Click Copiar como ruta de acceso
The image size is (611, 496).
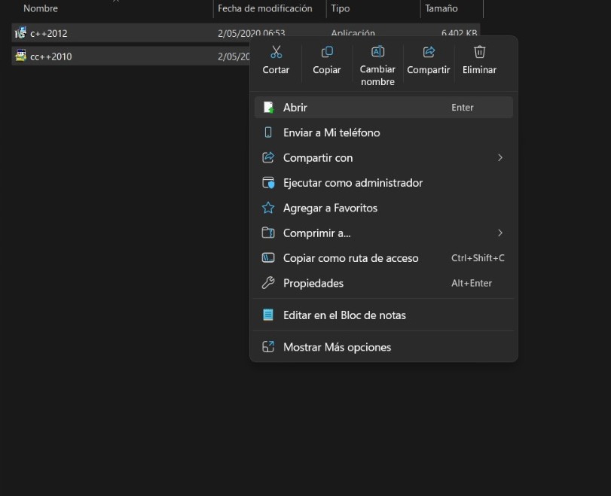click(350, 258)
